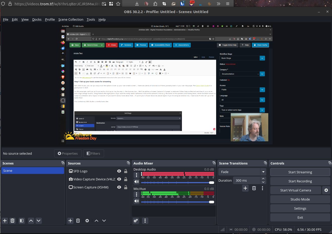Remove selected scene using trash icon

tap(12, 221)
